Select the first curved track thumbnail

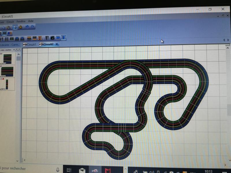8,59
